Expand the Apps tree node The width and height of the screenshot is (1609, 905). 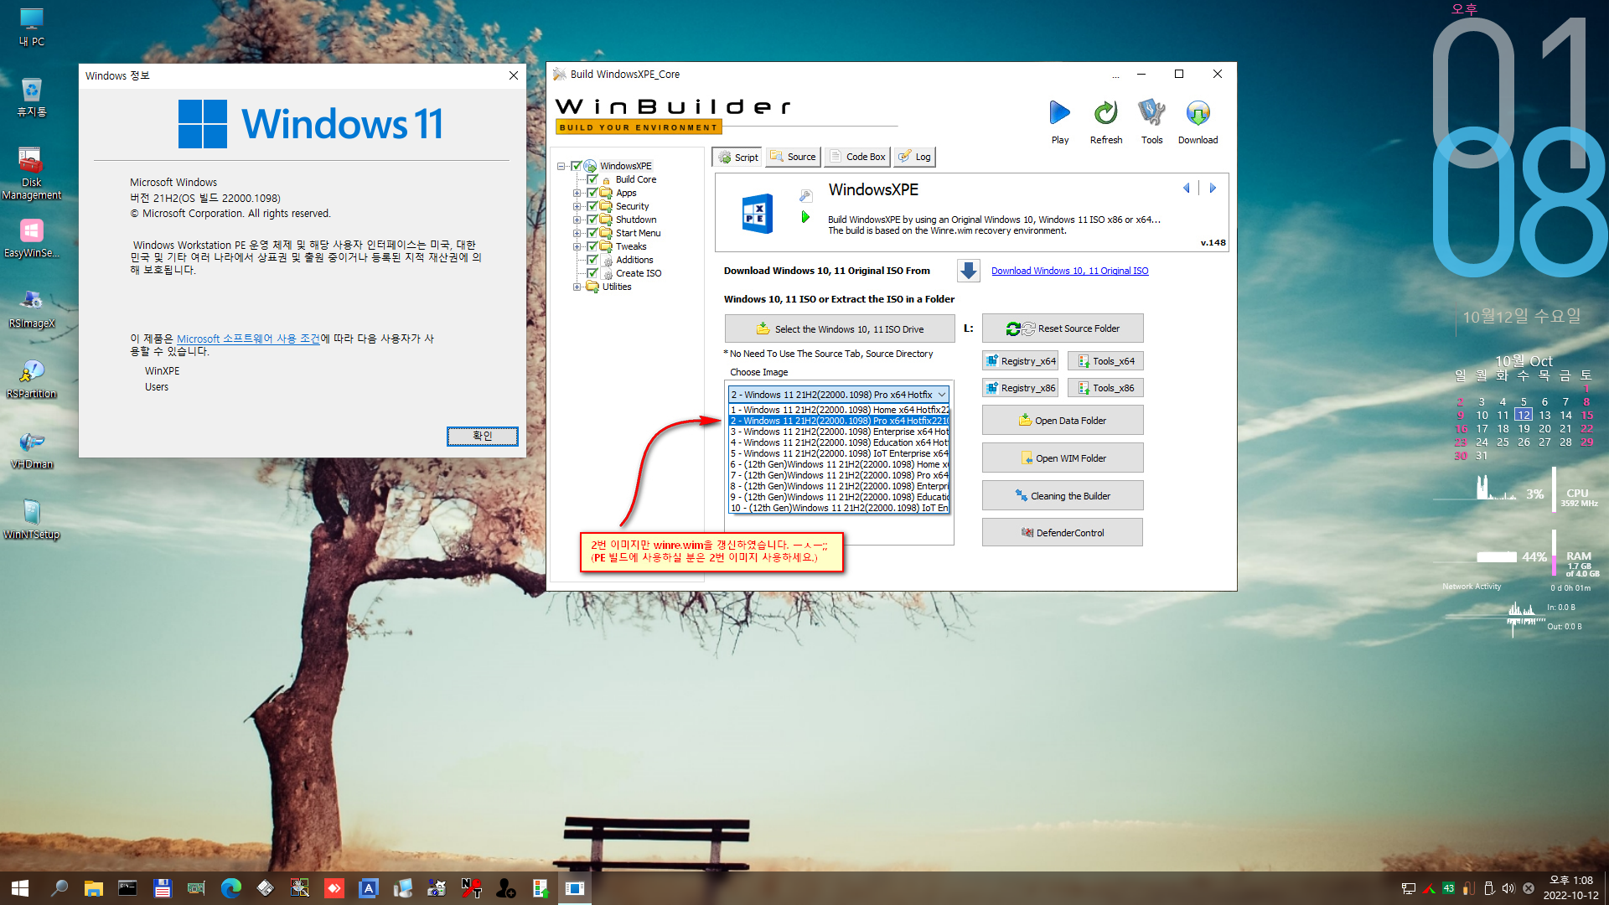577,193
